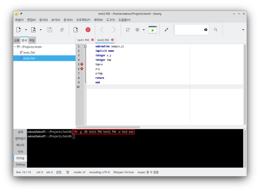This screenshot has height=192, width=260.
Task: Close the test2.f90 tab with red X
Action: click(x=112, y=40)
